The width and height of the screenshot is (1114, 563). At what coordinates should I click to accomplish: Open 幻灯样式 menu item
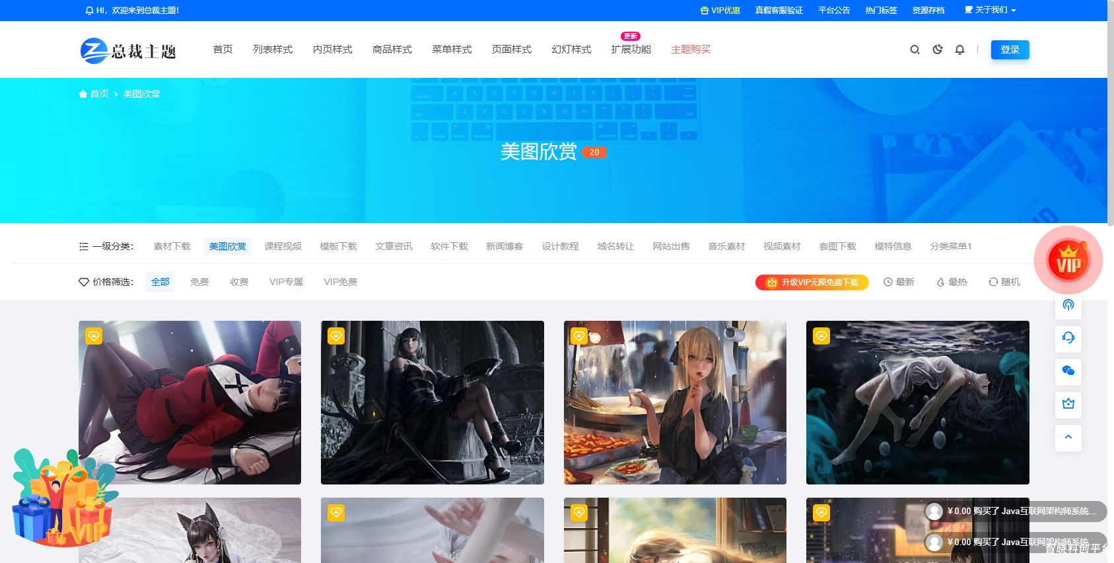click(572, 50)
